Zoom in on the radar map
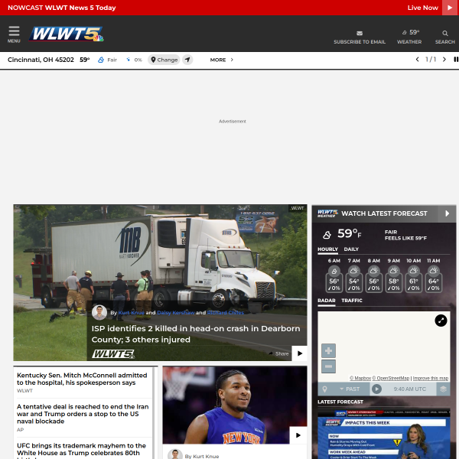459x459 pixels. coord(328,350)
